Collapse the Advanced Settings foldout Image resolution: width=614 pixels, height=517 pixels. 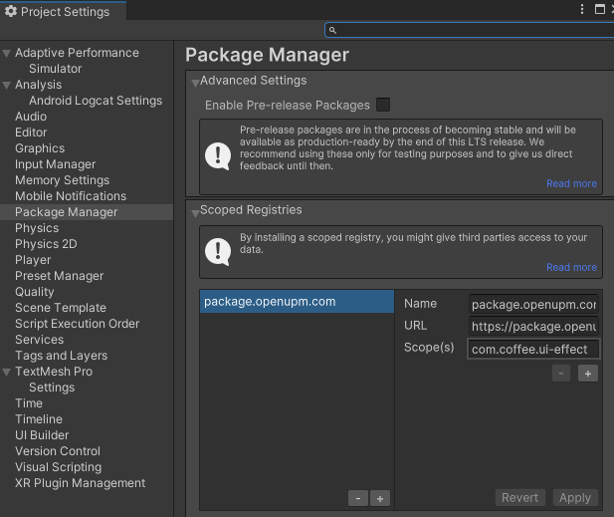coord(195,83)
